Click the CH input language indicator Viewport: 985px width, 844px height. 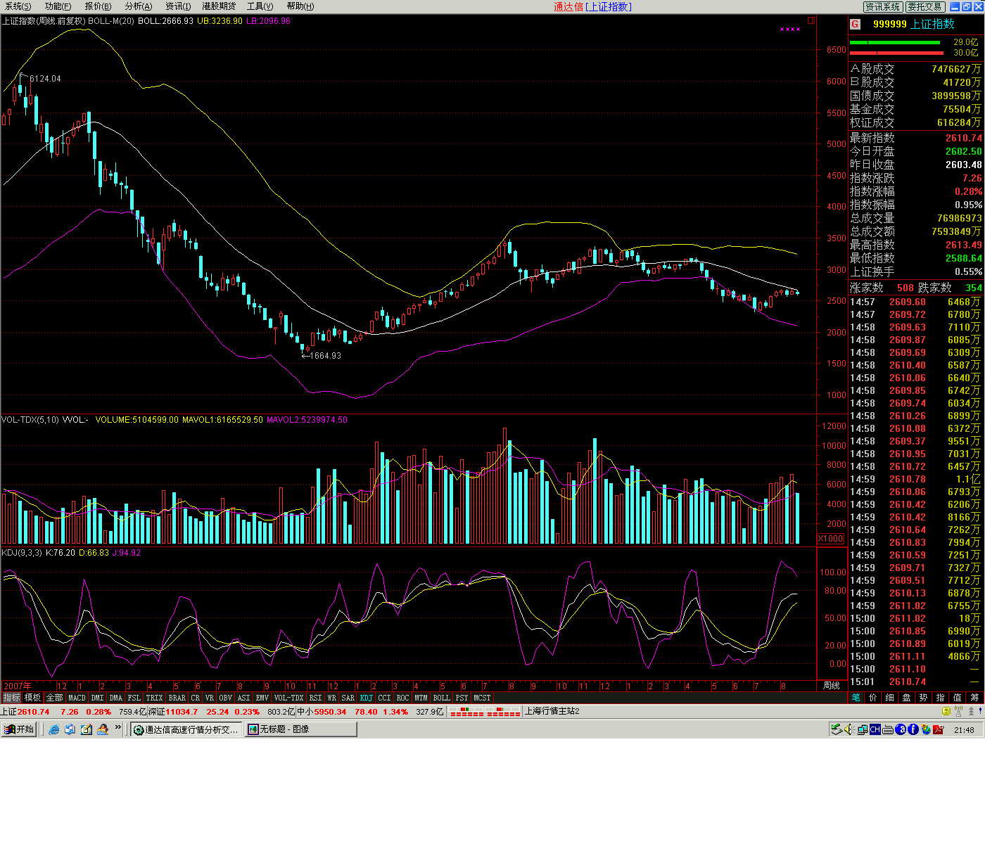[x=875, y=729]
